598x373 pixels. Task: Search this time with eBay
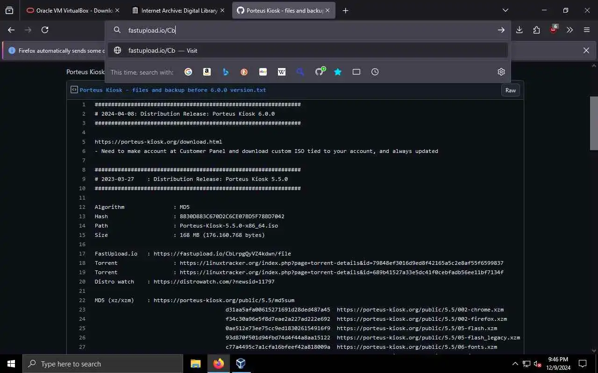(x=263, y=72)
